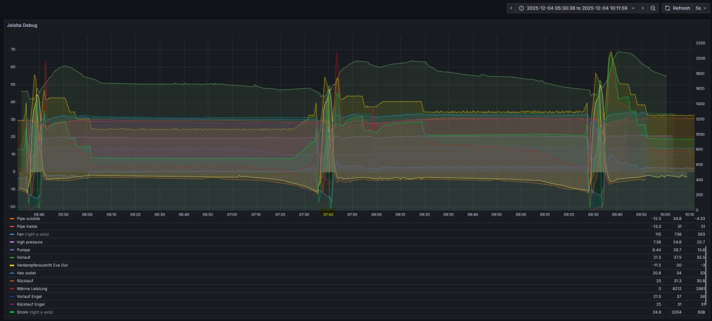This screenshot has height=321, width=712.
Task: Click the 736 value in Fan row
Action: point(678,234)
